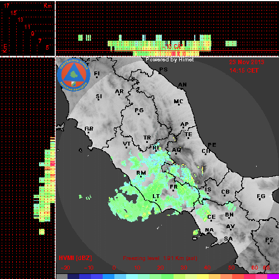
Task: Click the PS city label on the coast
Action: point(163,70)
